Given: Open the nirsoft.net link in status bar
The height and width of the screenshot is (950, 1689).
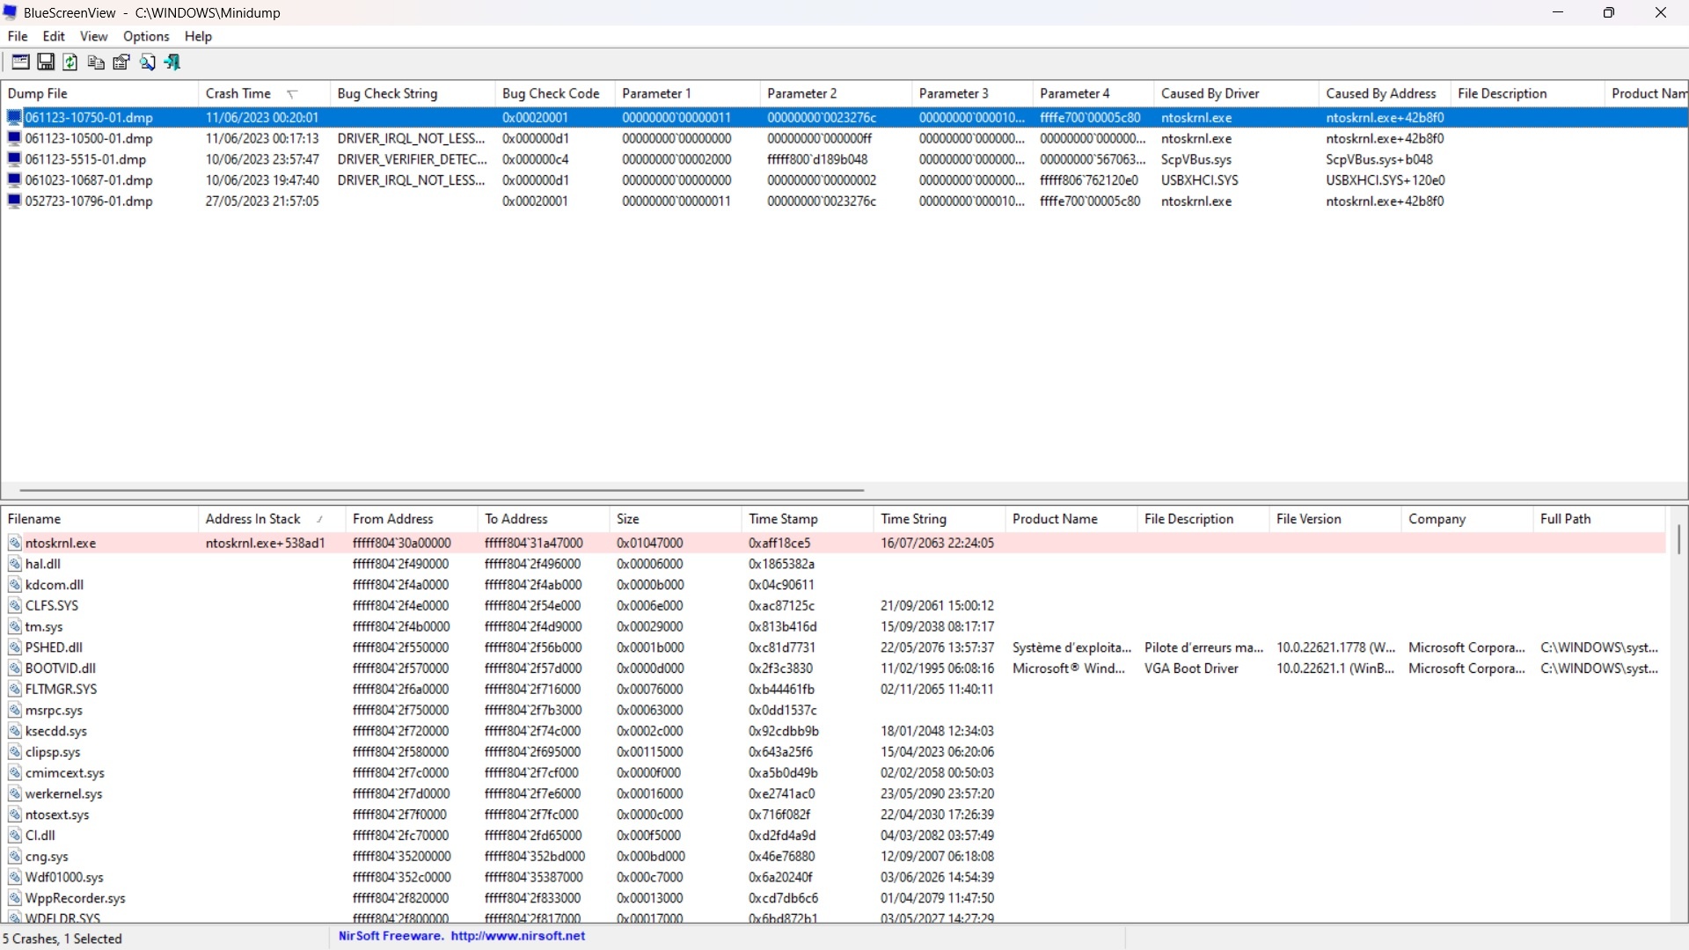Looking at the screenshot, I should tap(518, 936).
